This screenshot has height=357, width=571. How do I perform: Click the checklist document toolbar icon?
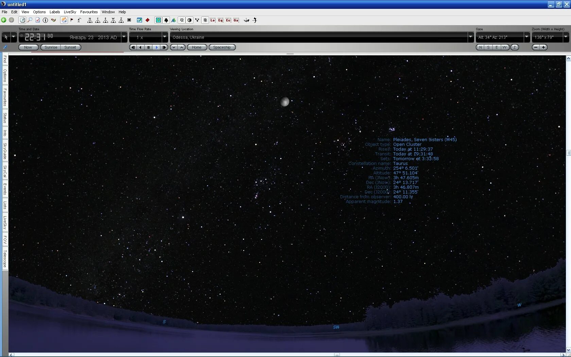(38, 20)
